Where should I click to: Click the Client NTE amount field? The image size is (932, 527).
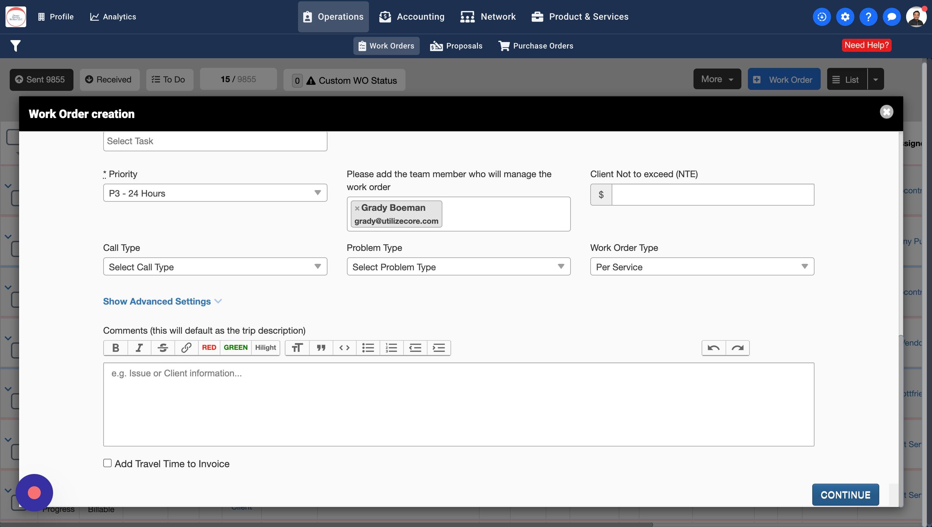713,195
